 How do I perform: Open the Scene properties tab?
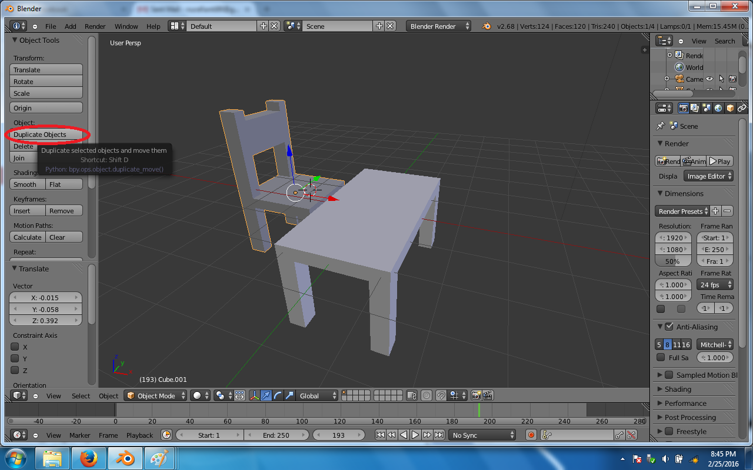(707, 108)
